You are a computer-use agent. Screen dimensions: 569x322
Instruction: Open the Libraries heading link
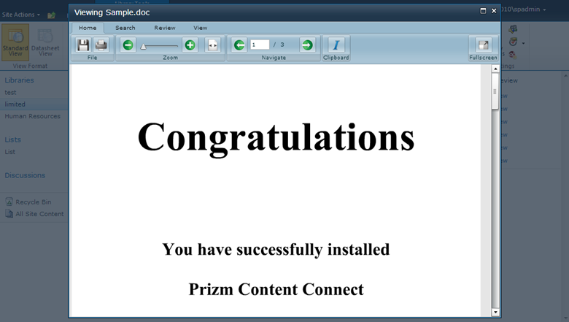pos(19,80)
